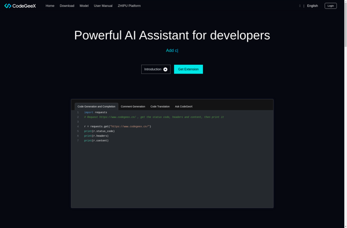Screen dimensions: 347x228
Task: Open the User Manual link
Action: [103, 6]
